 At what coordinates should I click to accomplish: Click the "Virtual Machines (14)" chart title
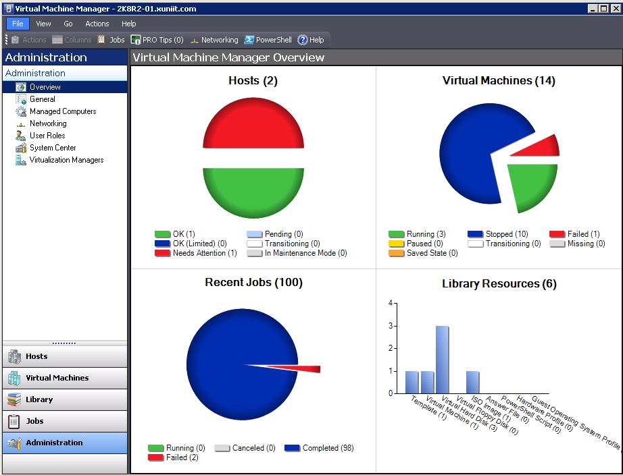[499, 80]
